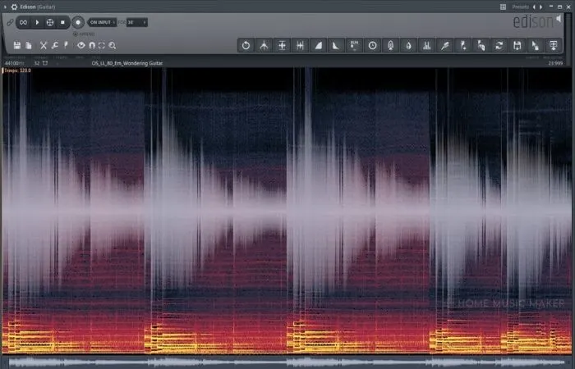Screen dimensions: 575x369
Task: Open the Clean up noise brush tool
Action: 445,45
